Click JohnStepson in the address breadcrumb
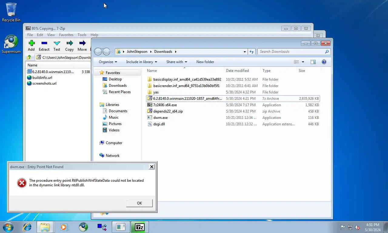The height and width of the screenshot is (233, 388). pos(137,52)
